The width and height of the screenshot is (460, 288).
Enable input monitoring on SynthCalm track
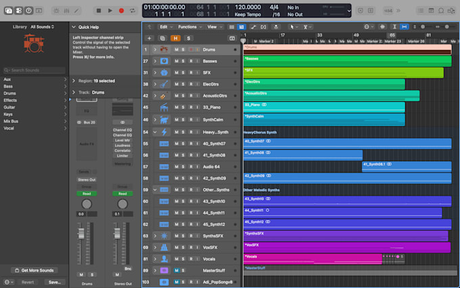197,119
